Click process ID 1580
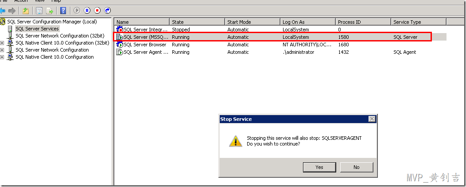The height and width of the screenshot is (187, 466). (x=344, y=37)
